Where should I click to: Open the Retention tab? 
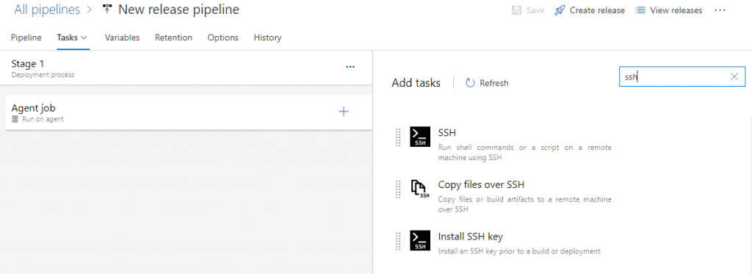point(173,37)
